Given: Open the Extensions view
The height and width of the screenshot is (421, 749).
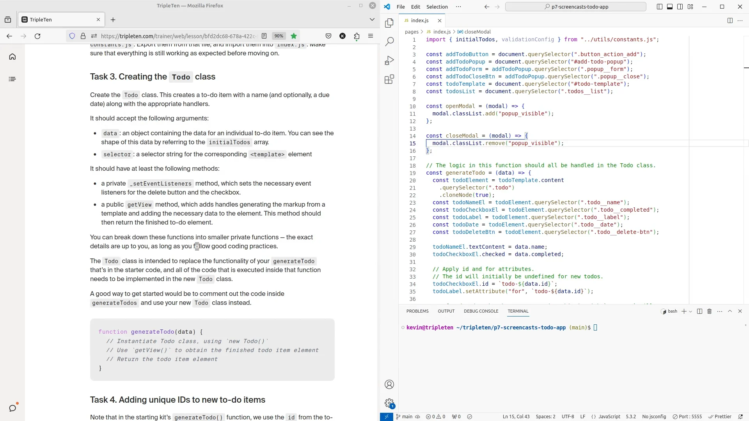Looking at the screenshot, I should tap(389, 79).
